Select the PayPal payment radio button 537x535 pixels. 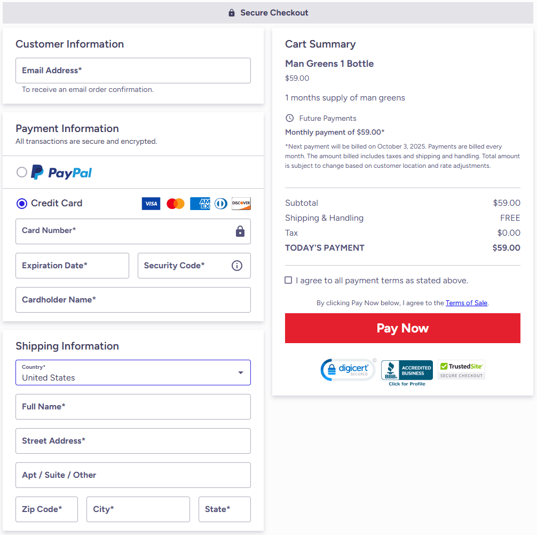click(22, 172)
